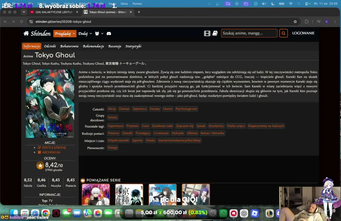Open the Manga source tag
Viewport: 341px width, 221px height.
point(113,147)
